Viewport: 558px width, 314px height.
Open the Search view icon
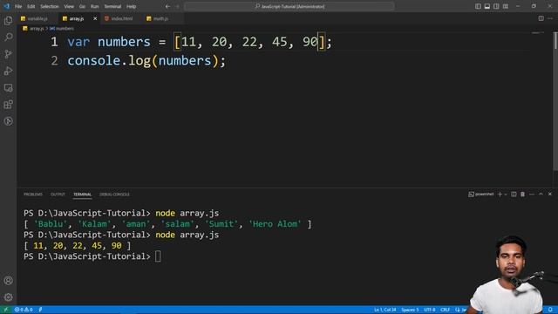(x=8, y=37)
